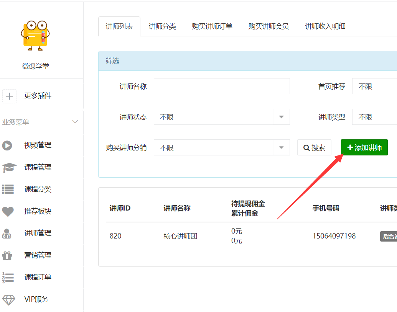The width and height of the screenshot is (397, 312).
Task: Select 推荐板块 in the sidebar
Action: [38, 211]
